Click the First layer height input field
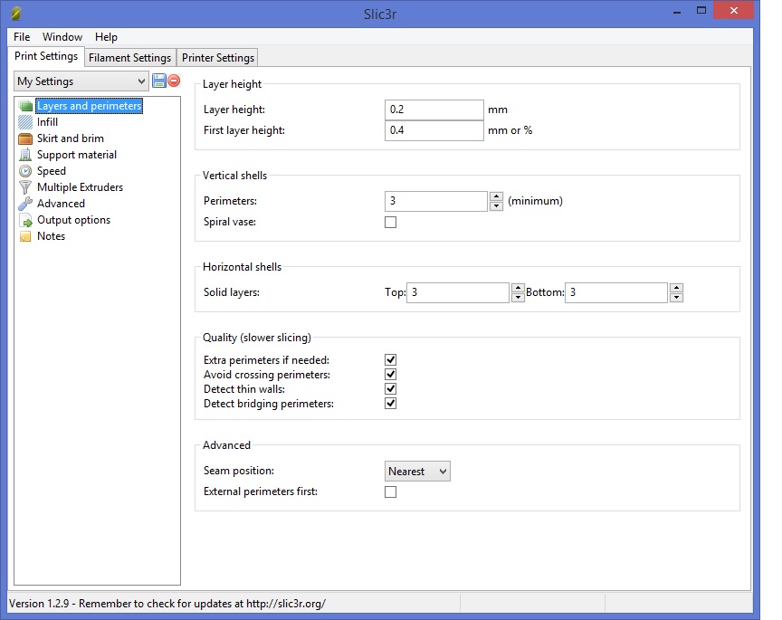 pyautogui.click(x=434, y=130)
